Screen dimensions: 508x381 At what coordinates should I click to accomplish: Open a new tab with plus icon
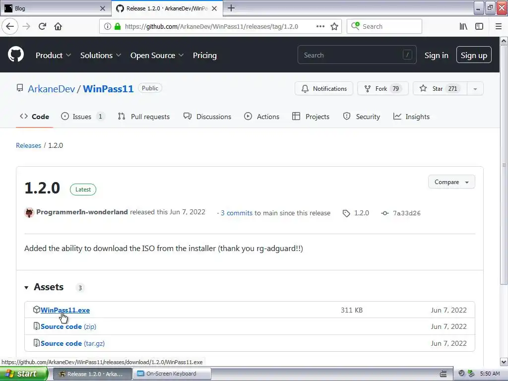pyautogui.click(x=231, y=8)
